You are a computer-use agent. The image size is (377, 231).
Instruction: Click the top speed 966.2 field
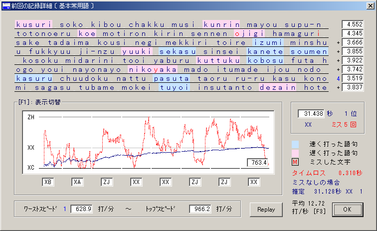(x=200, y=209)
